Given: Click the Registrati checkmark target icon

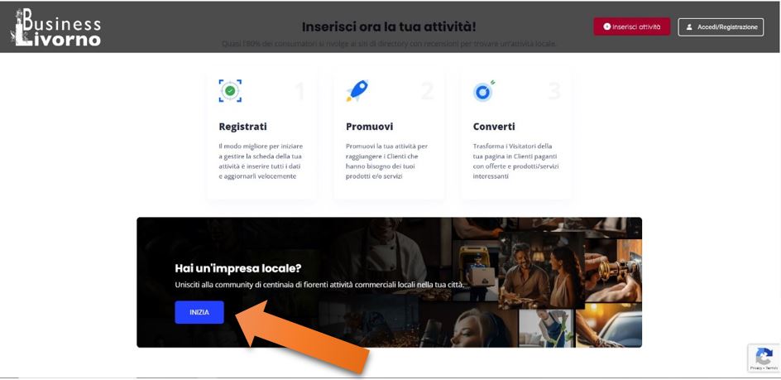Looking at the screenshot, I should (x=230, y=91).
